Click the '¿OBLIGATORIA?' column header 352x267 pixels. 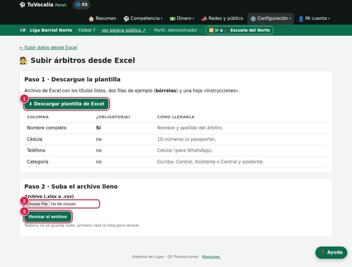click(x=113, y=117)
